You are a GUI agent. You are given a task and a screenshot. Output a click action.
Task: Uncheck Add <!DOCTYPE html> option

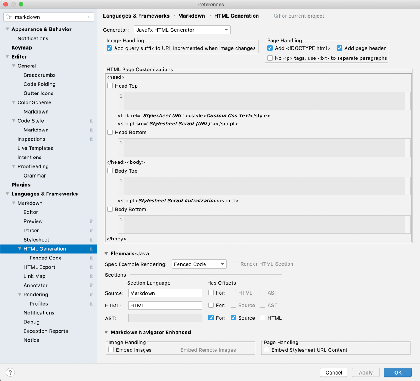pyautogui.click(x=270, y=48)
